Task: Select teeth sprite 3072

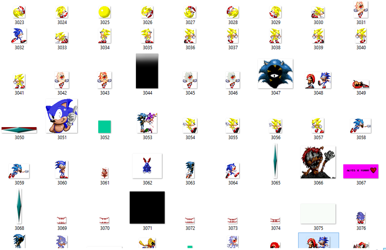Action: (190, 220)
